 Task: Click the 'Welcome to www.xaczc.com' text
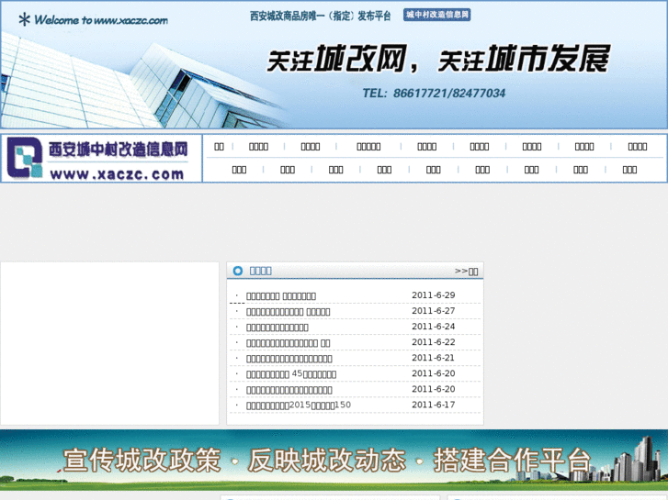coord(101,20)
